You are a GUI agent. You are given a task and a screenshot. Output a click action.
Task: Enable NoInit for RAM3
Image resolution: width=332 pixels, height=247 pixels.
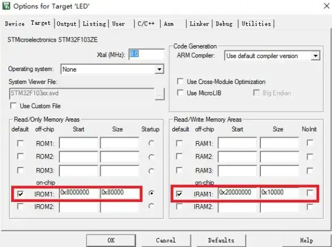(x=310, y=170)
